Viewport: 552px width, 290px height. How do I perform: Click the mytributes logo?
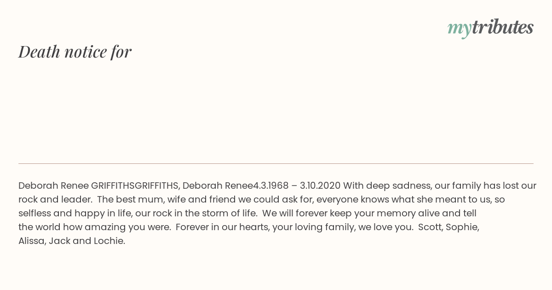point(490,28)
